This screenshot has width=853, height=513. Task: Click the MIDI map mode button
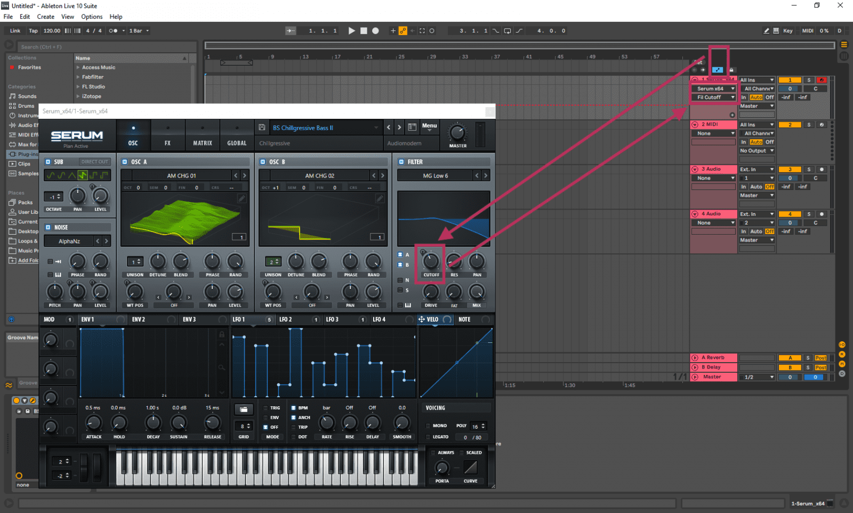point(808,31)
